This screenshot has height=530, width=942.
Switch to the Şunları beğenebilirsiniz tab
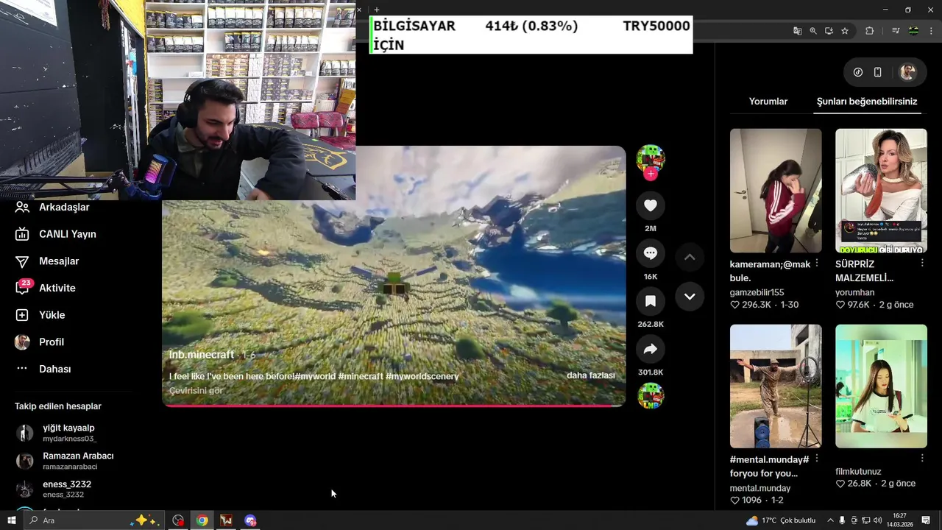point(867,102)
